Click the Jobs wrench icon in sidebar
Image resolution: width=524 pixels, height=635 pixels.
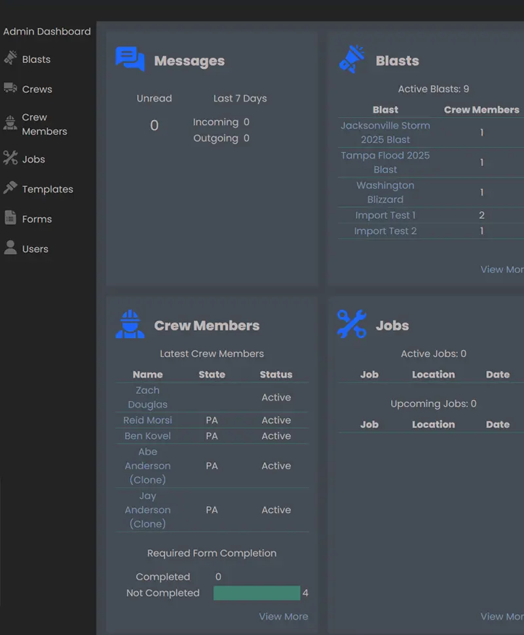click(x=10, y=158)
